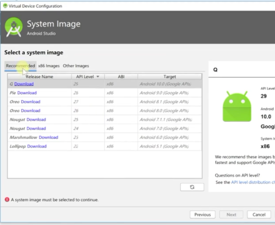Download the Oreo Android 8.0 image
The height and width of the screenshot is (225, 275).
(31, 111)
